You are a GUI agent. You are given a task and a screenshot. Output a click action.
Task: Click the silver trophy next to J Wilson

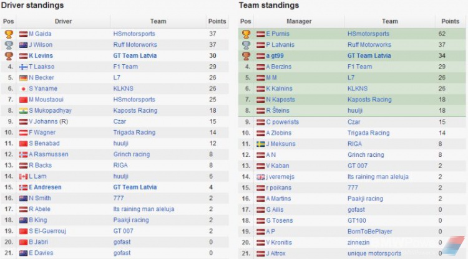9,45
